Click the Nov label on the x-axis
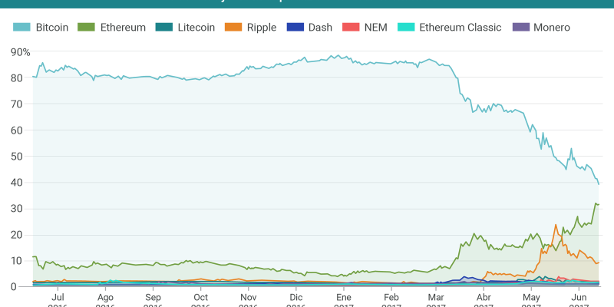614x307 pixels. [248, 297]
